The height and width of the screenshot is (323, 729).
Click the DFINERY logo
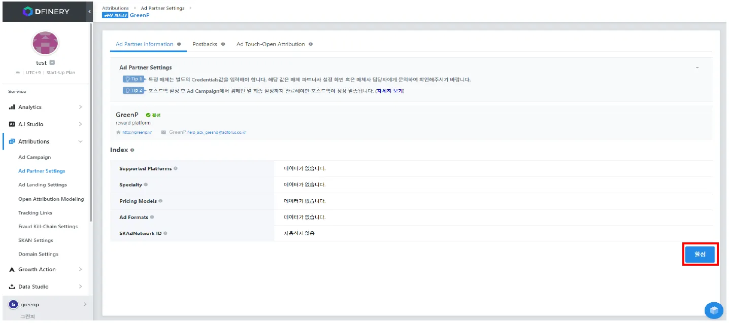[x=46, y=11]
